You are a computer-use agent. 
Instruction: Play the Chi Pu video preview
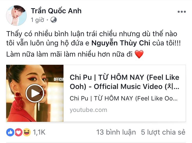coord(35,93)
